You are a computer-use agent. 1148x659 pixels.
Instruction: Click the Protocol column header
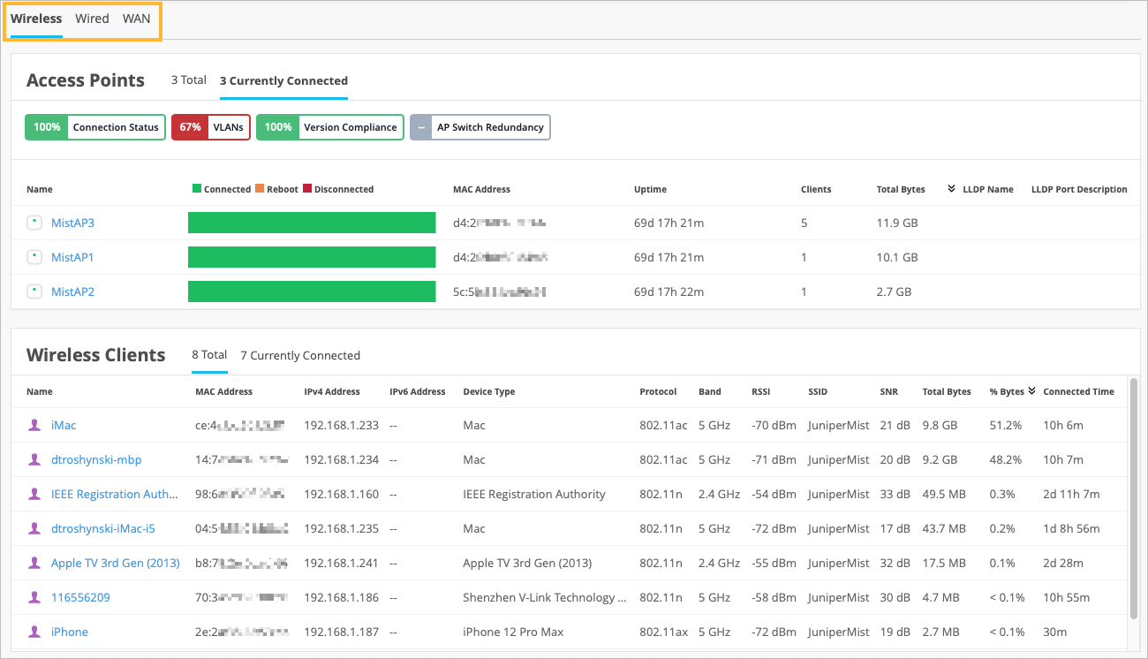pos(658,391)
